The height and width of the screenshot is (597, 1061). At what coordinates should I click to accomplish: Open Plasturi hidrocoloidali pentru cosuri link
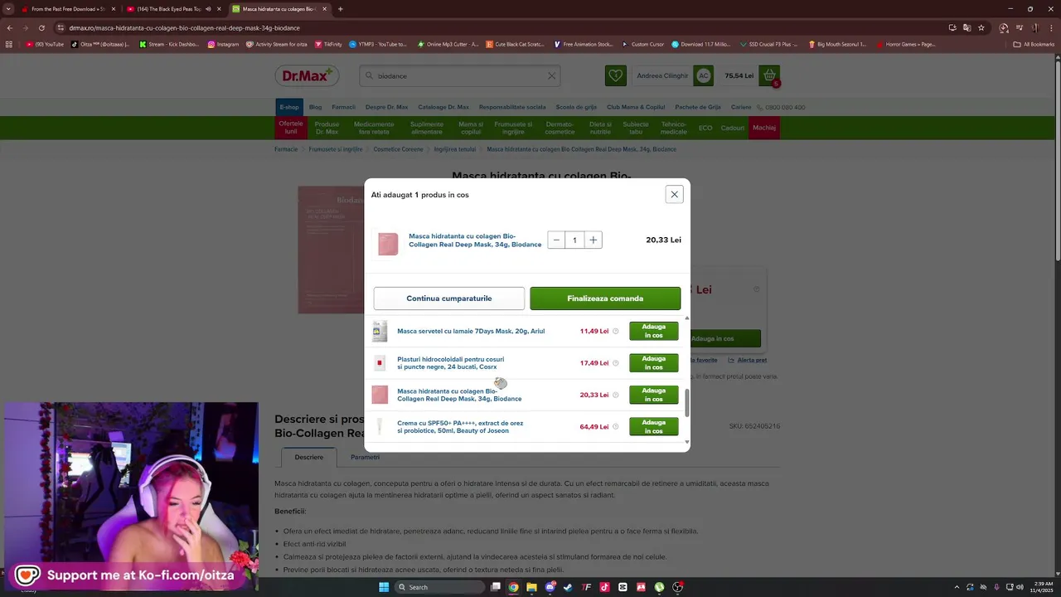tap(450, 363)
